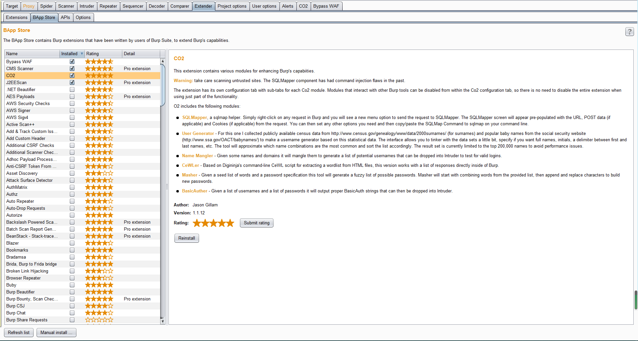638x341 pixels.
Task: Check the AuthMatrix installed checkbox
Action: pyautogui.click(x=72, y=187)
